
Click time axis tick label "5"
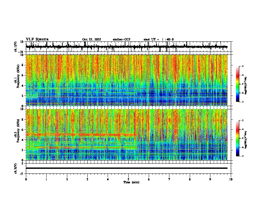[128, 179]
